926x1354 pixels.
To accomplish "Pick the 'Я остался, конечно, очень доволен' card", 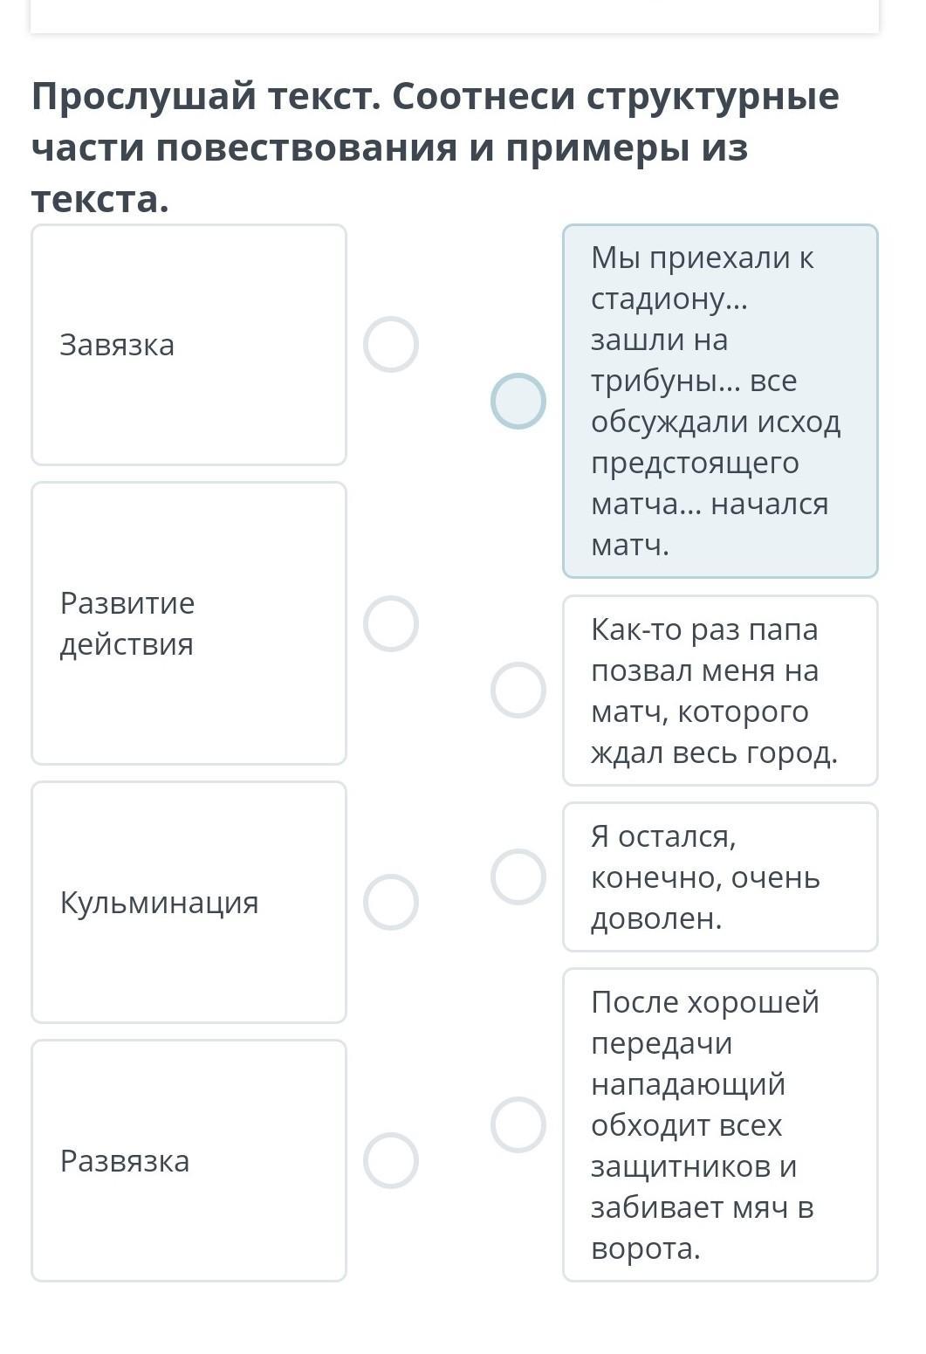I will click(x=720, y=876).
